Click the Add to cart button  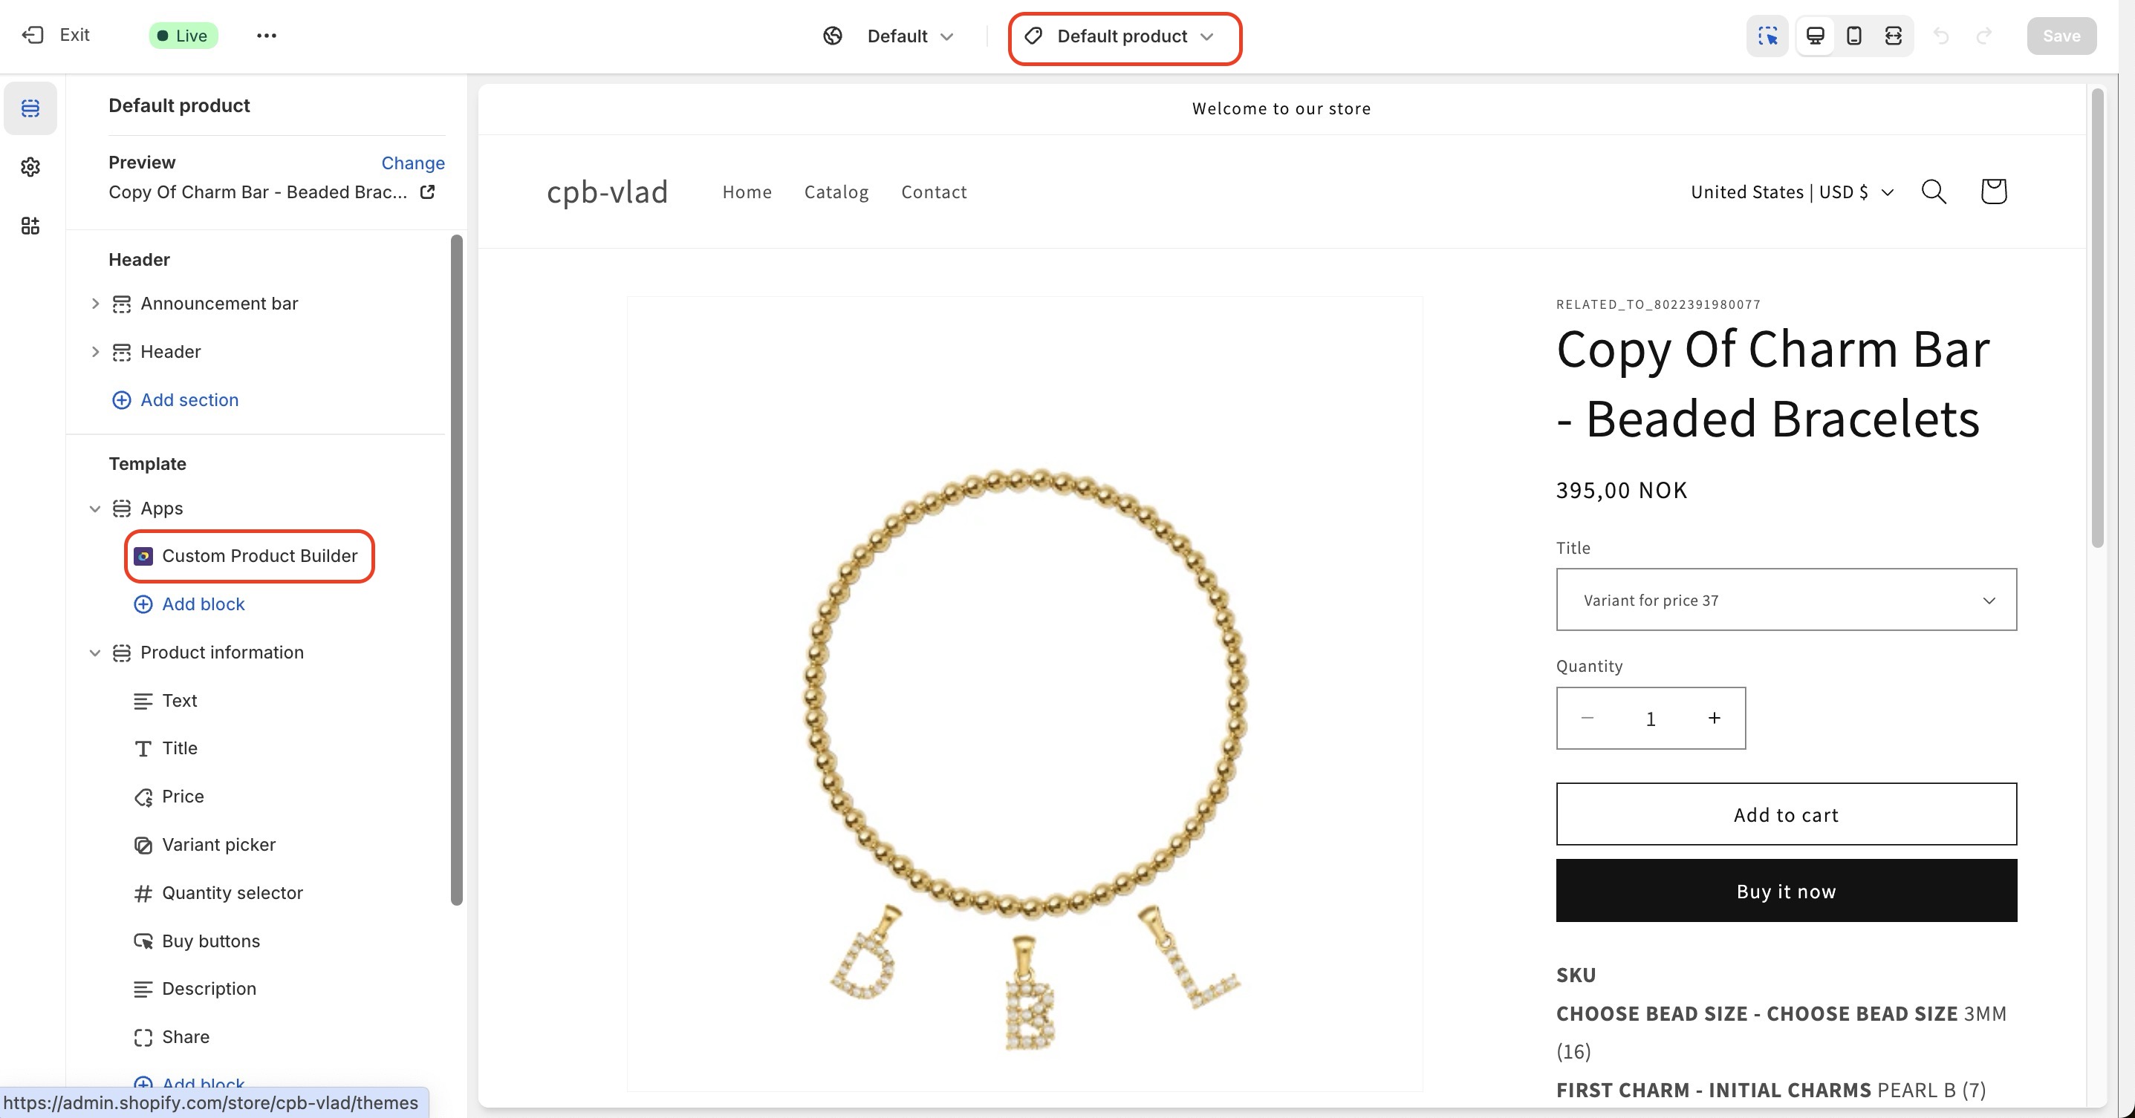coord(1786,815)
